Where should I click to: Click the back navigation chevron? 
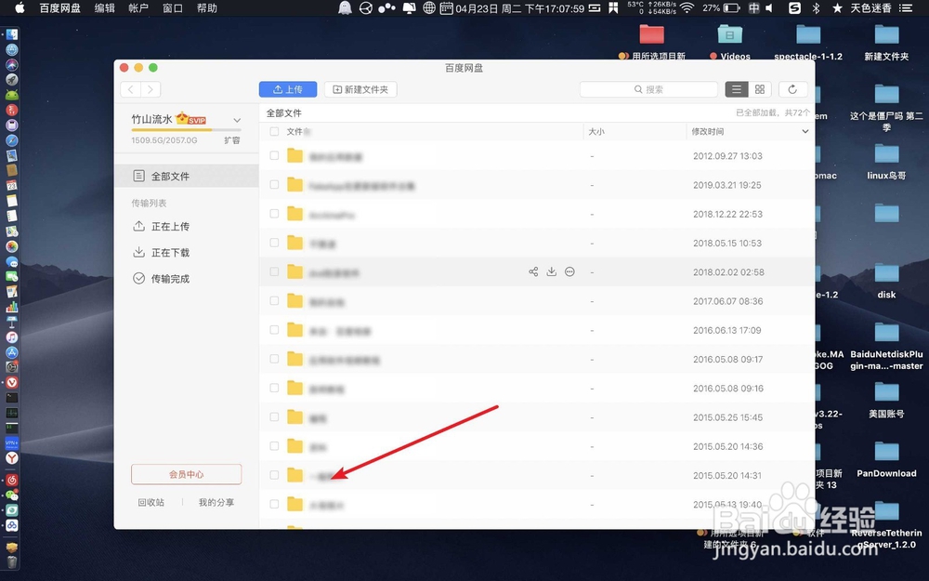click(130, 90)
